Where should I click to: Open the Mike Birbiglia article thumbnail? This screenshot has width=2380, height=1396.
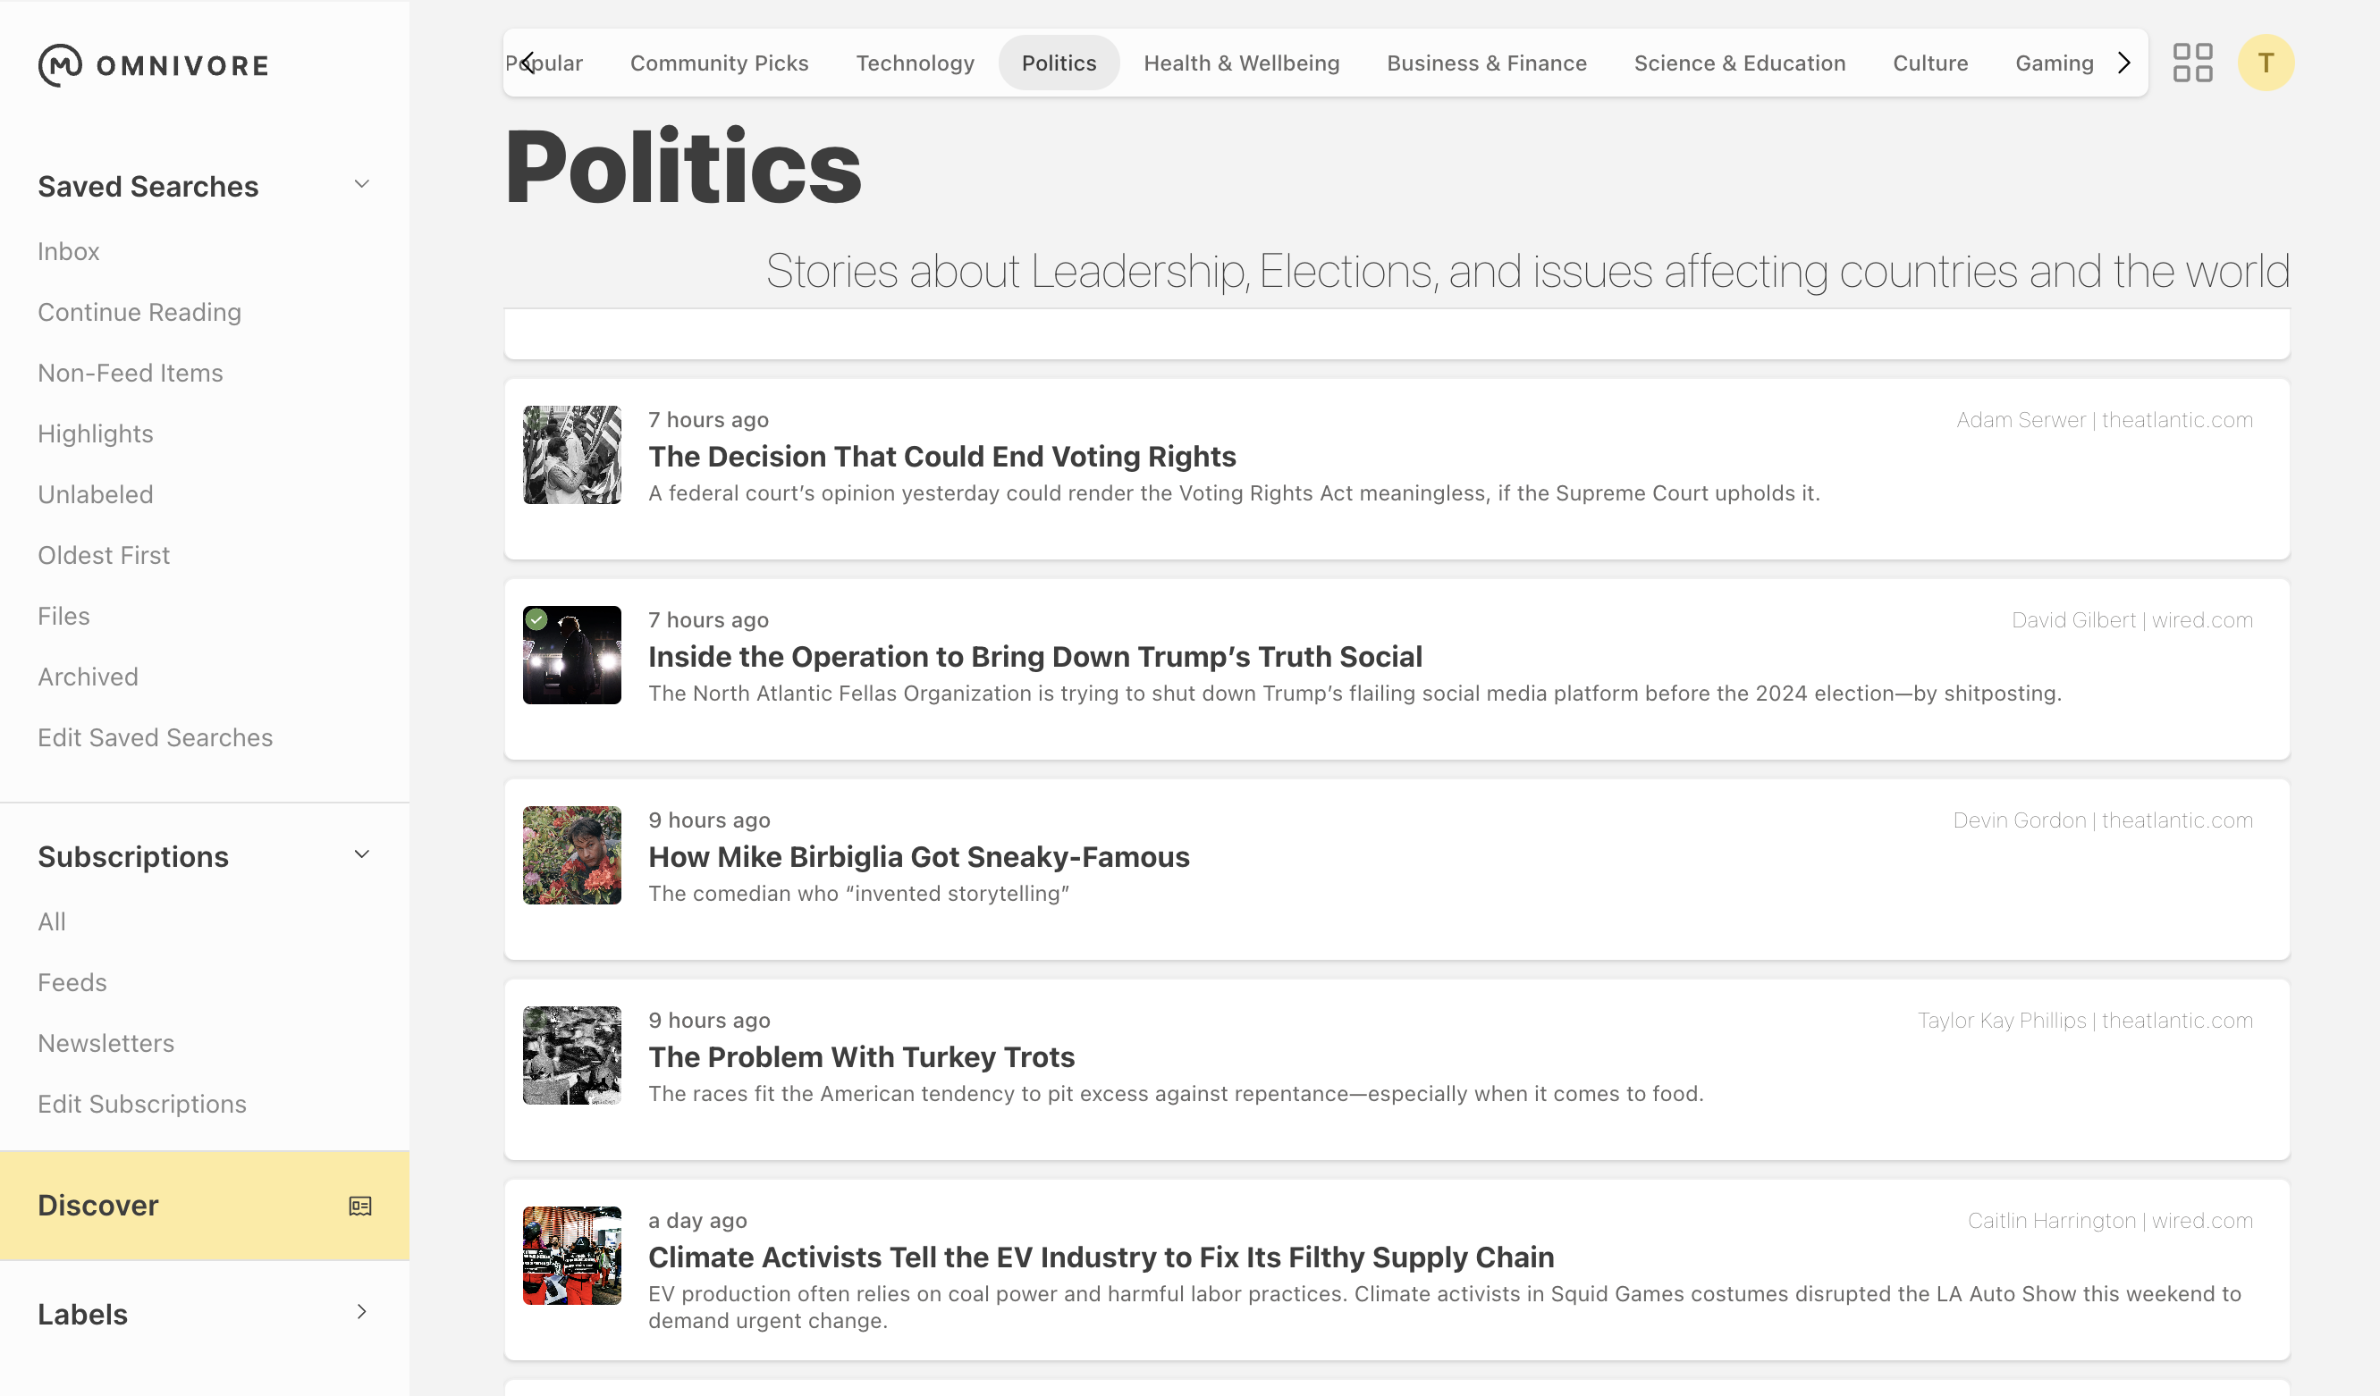571,855
